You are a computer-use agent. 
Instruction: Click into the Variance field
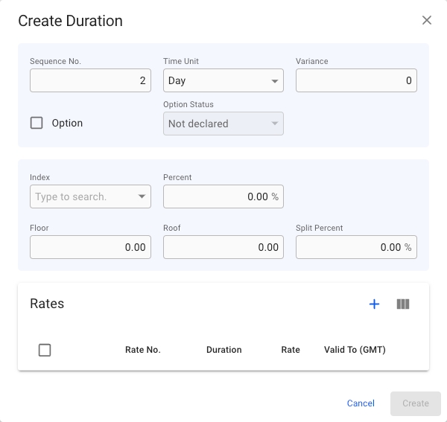tap(356, 80)
